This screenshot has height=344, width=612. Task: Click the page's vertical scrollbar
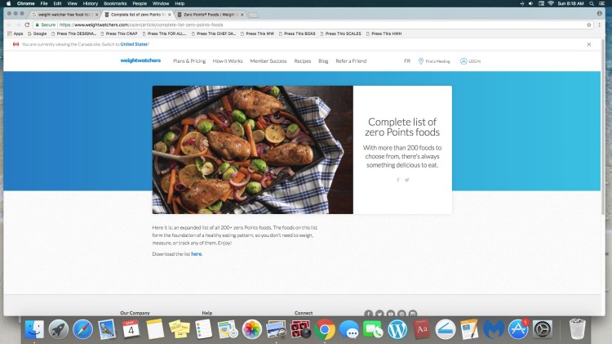pyautogui.click(x=603, y=127)
